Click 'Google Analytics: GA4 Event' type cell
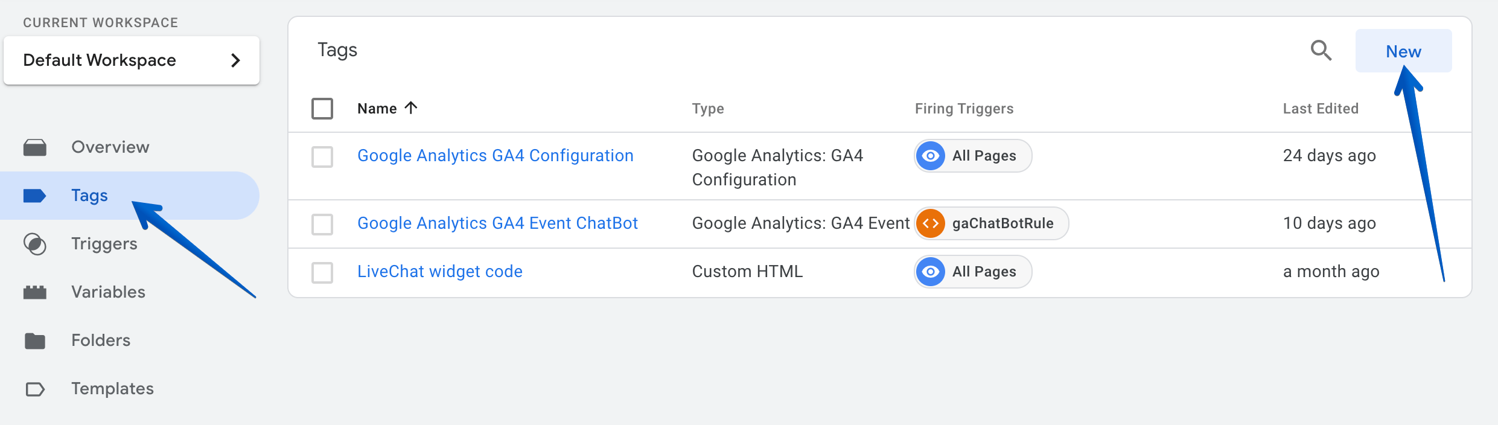Screen dimensions: 1498x425 pos(801,223)
